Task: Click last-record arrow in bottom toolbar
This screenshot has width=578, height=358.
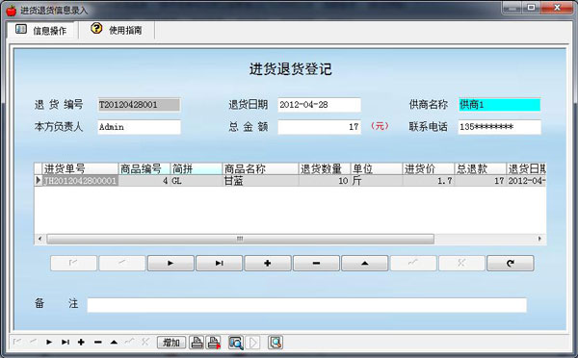Action: tap(66, 343)
